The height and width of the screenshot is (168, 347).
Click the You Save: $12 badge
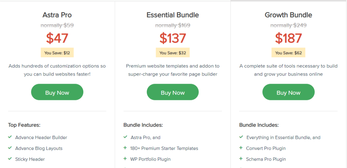pos(57,52)
